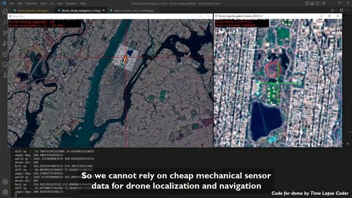Open the Manage gear menu

point(5,192)
